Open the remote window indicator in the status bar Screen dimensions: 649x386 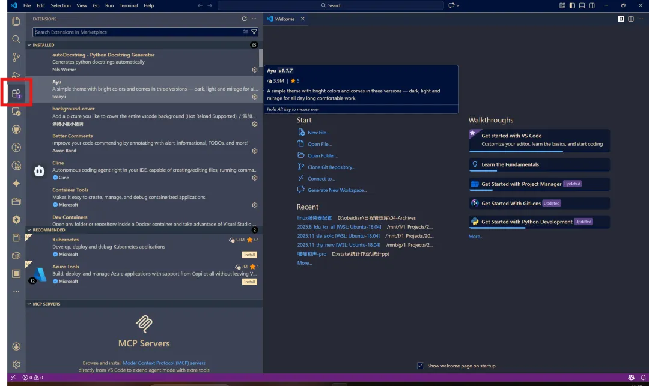[13, 378]
